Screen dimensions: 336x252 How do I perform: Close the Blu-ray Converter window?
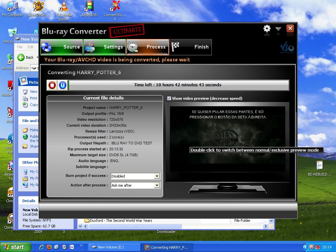(290, 28)
